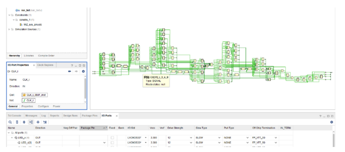The width and height of the screenshot is (345, 152).
Task: Collapse all rows in I/O Ports toolbar
Action: (17, 122)
